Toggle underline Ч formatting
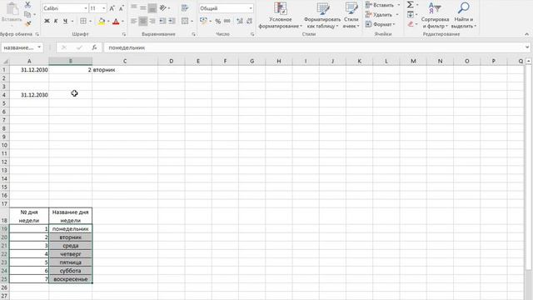The image size is (533, 300). pyautogui.click(x=65, y=21)
